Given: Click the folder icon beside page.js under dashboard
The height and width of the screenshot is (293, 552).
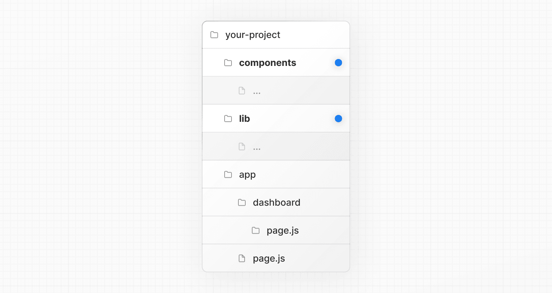Looking at the screenshot, I should tap(256, 231).
